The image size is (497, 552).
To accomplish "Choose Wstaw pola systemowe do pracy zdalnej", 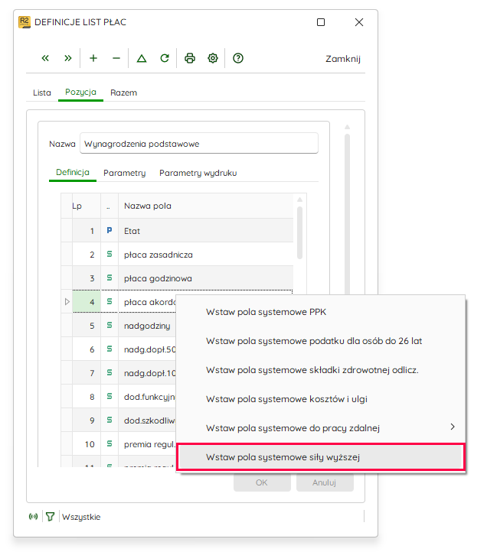I will pos(321,428).
